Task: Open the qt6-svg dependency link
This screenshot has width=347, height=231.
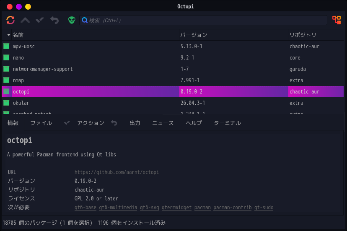Action: point(149,208)
